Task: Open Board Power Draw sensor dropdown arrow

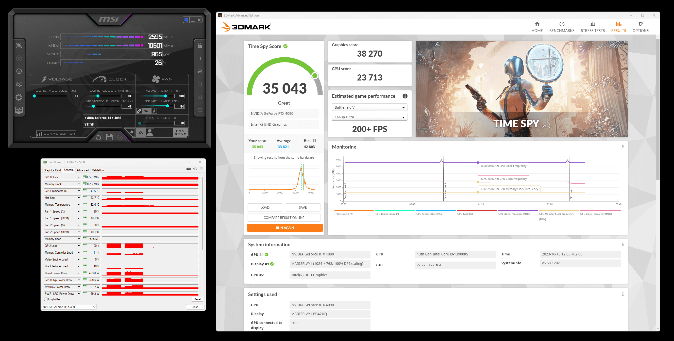Action: pos(78,273)
